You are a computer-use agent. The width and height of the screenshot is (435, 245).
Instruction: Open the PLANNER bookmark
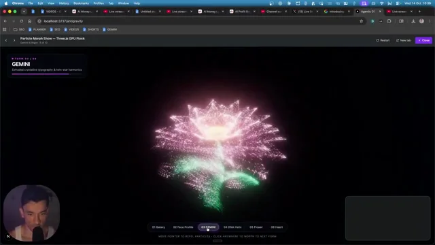[37, 29]
